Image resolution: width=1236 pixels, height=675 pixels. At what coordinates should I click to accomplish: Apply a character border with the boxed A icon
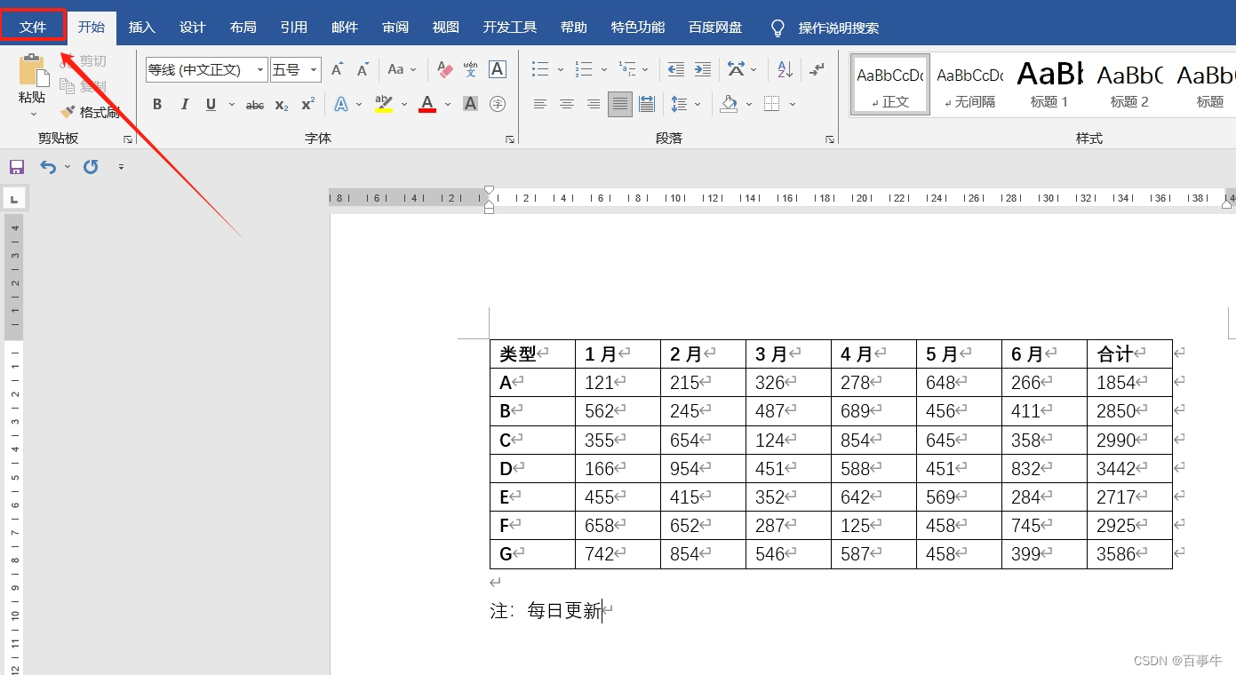click(498, 69)
